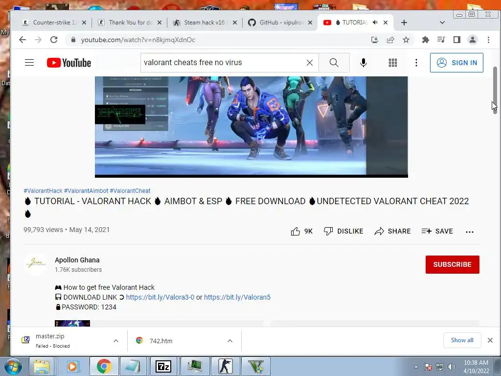The height and width of the screenshot is (376, 501).
Task: Clear the search box with the X
Action: 310,63
